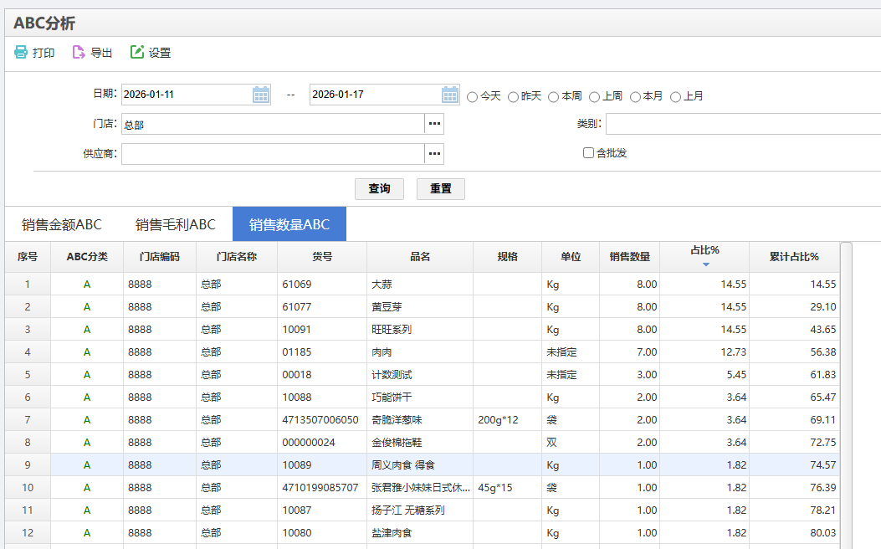Image resolution: width=881 pixels, height=549 pixels.
Task: Open supplier (供应商) lookup ellipsis button
Action: (x=434, y=154)
